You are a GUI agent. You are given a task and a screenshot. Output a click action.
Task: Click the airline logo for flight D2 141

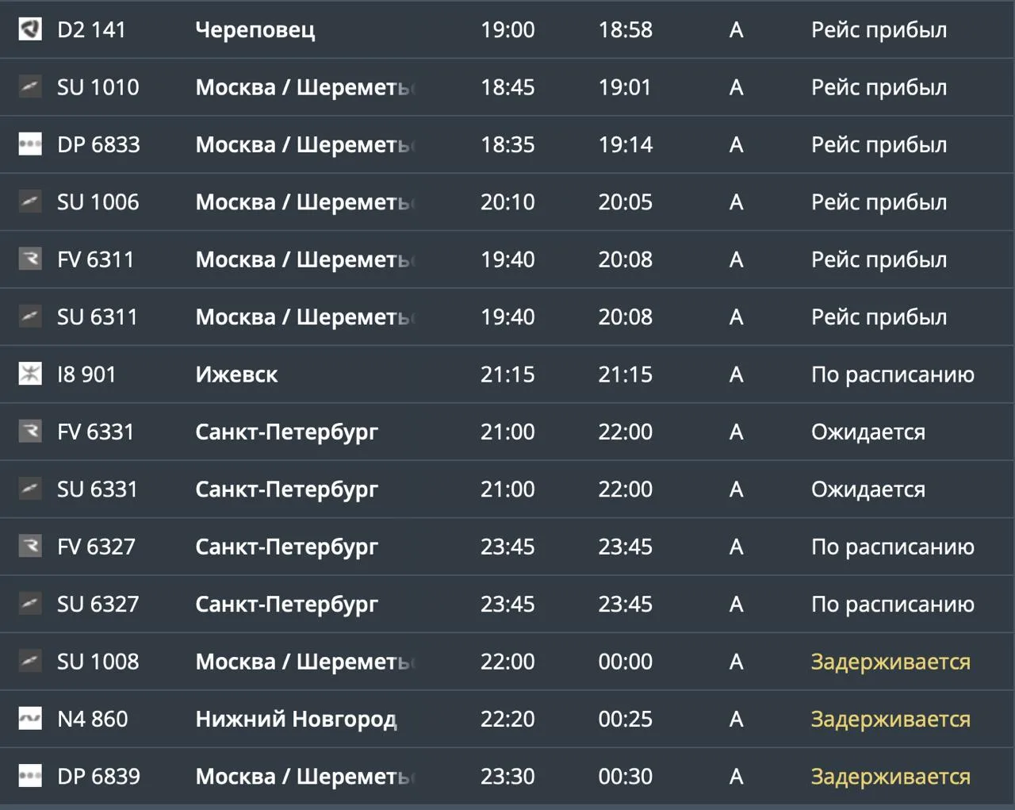30,29
